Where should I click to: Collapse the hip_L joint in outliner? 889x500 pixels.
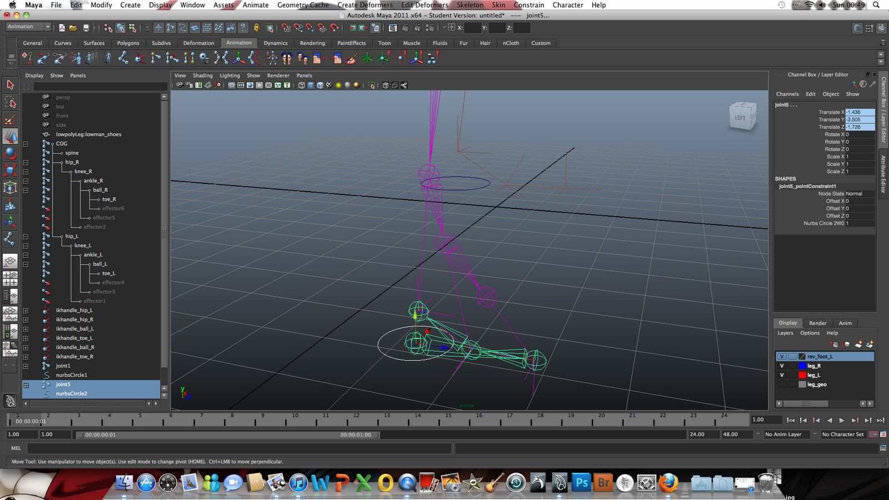tap(26, 237)
